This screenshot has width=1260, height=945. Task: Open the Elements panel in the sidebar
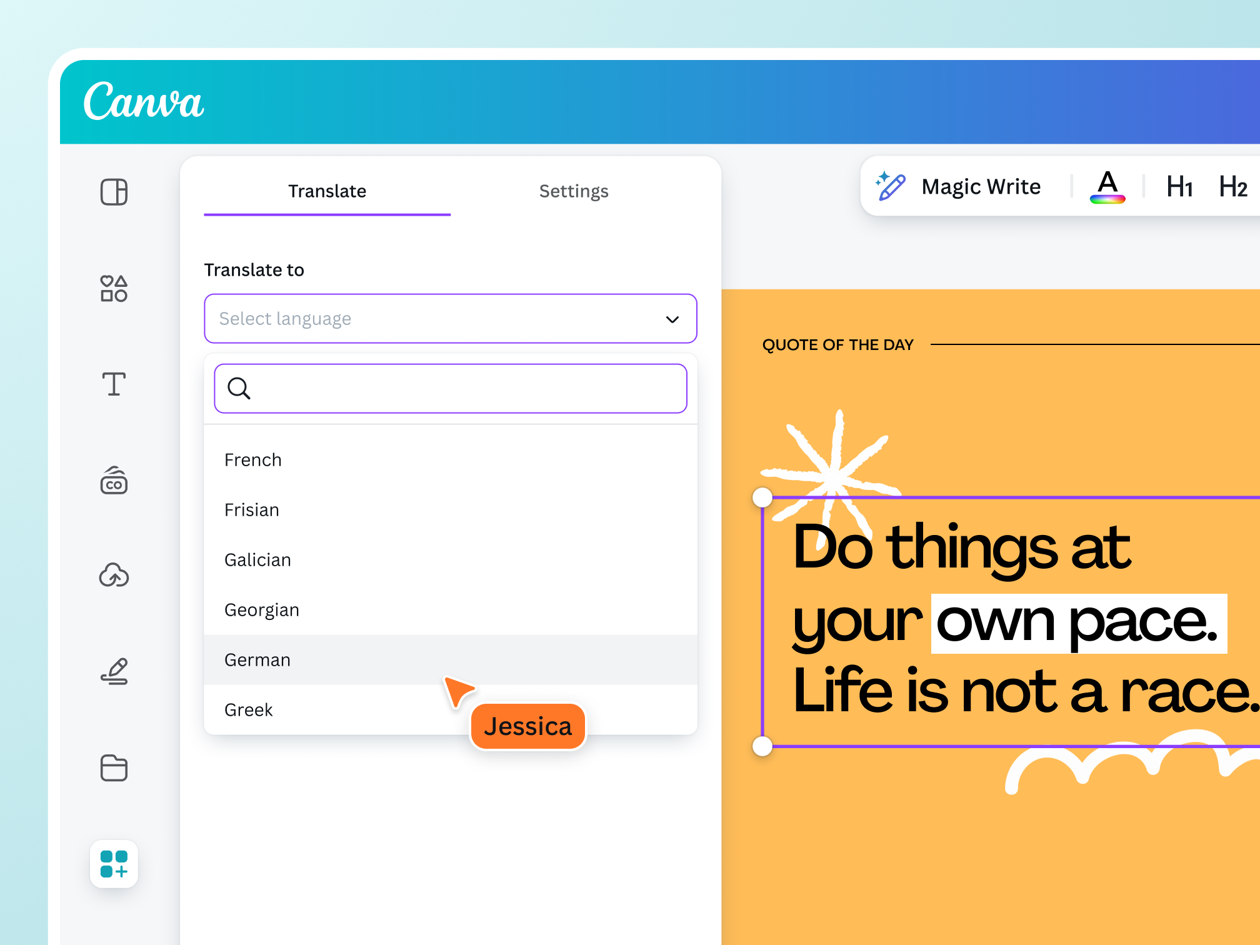[x=114, y=289]
